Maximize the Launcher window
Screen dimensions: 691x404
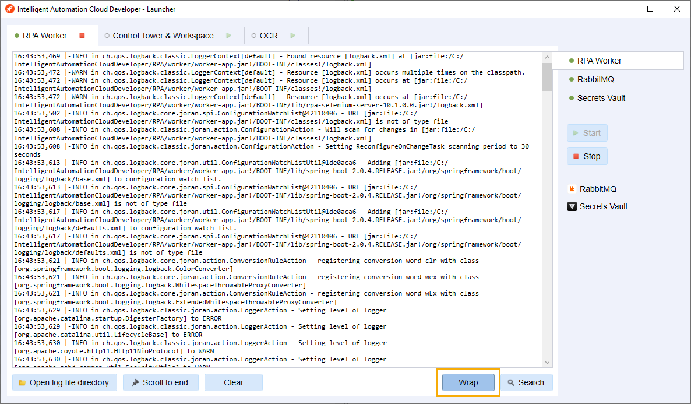coord(650,9)
